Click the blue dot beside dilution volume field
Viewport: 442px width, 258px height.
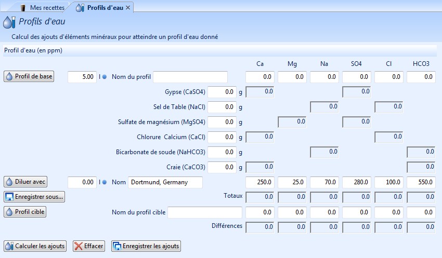pyautogui.click(x=104, y=183)
